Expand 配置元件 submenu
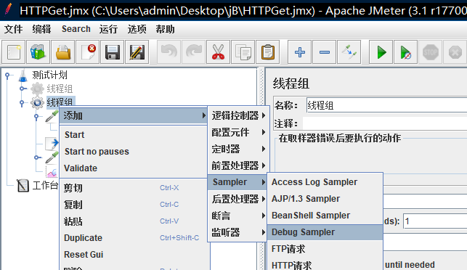The height and width of the screenshot is (270, 467). click(238, 132)
